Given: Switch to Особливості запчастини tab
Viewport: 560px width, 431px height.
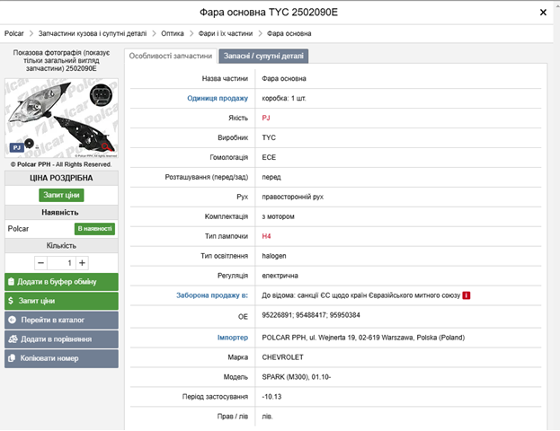Looking at the screenshot, I should pos(171,56).
